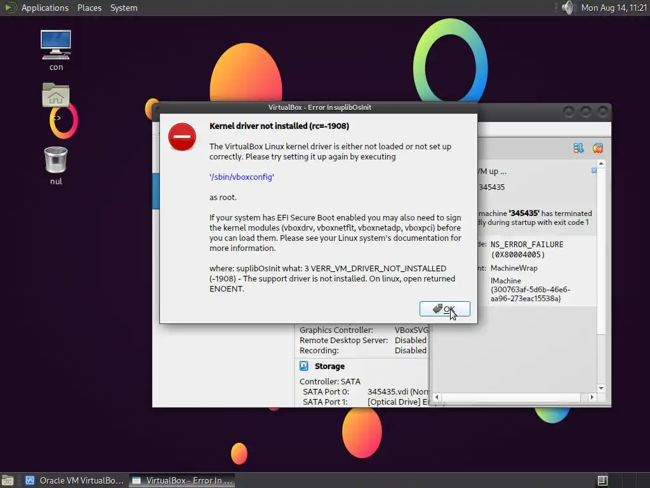Click the bold '345435' machine name in notification

click(x=524, y=213)
